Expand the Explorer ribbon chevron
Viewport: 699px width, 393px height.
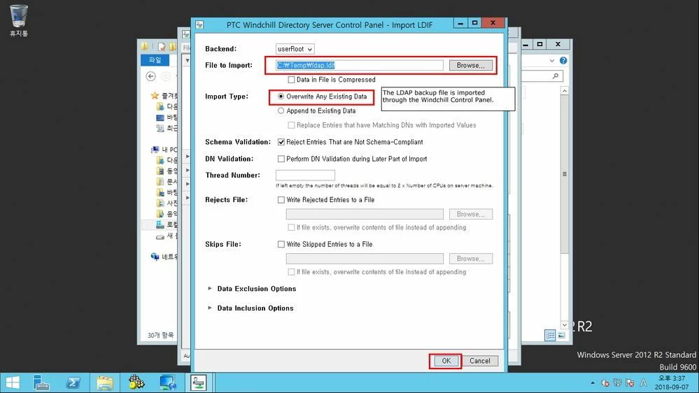coord(552,61)
